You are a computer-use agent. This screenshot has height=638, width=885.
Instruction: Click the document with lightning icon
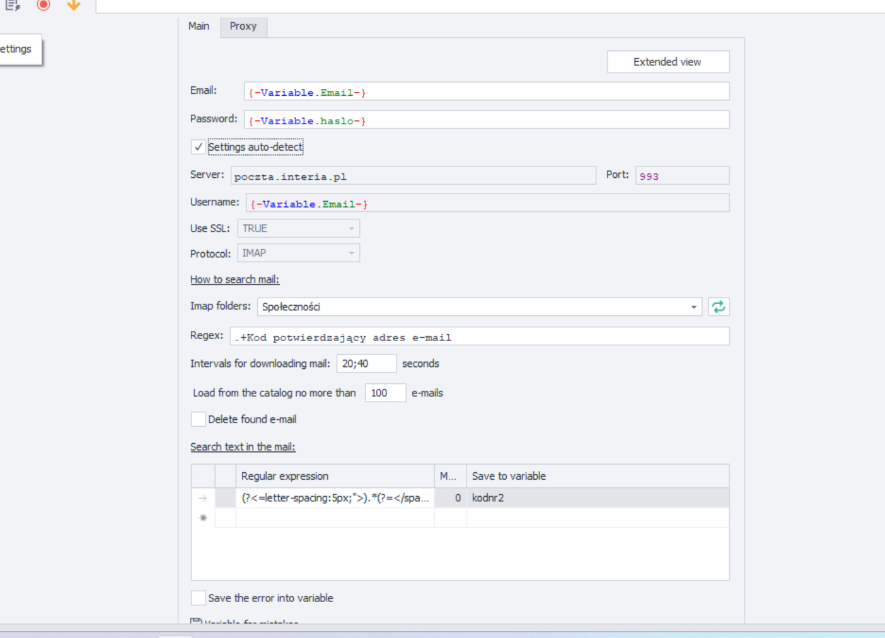pyautogui.click(x=13, y=5)
